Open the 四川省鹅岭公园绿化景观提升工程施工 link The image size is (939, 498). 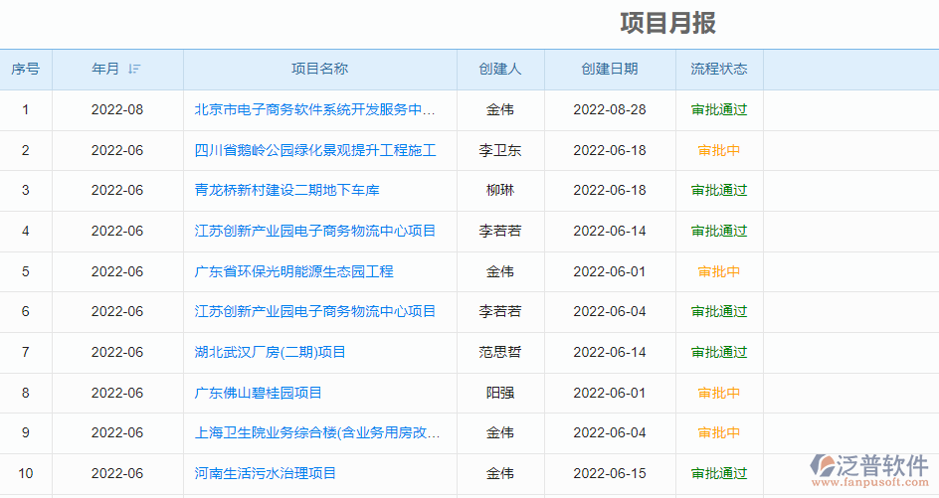315,150
